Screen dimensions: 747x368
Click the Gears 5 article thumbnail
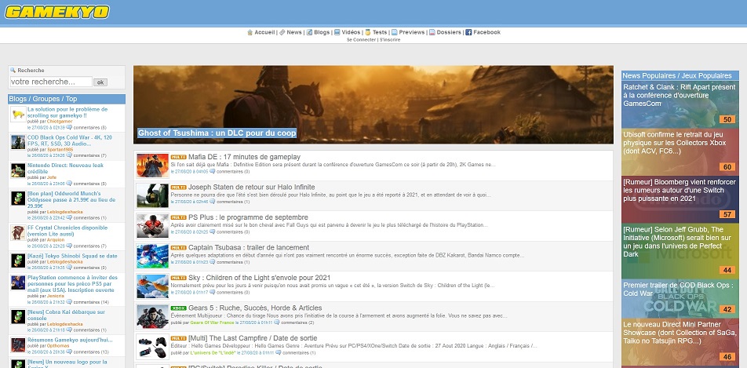click(152, 316)
